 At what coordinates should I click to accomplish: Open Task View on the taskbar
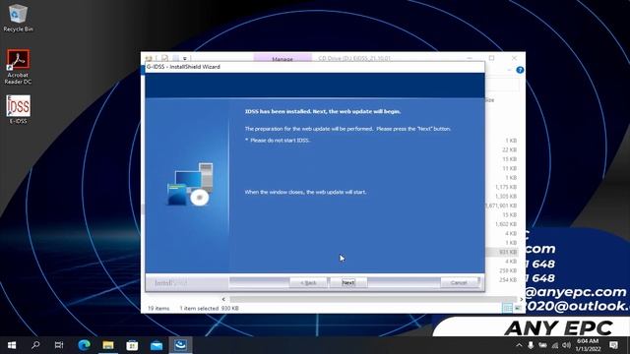click(x=59, y=345)
